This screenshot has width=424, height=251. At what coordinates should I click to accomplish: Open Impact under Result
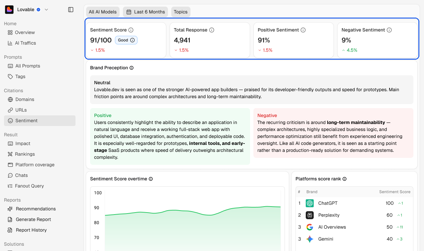pos(40,144)
